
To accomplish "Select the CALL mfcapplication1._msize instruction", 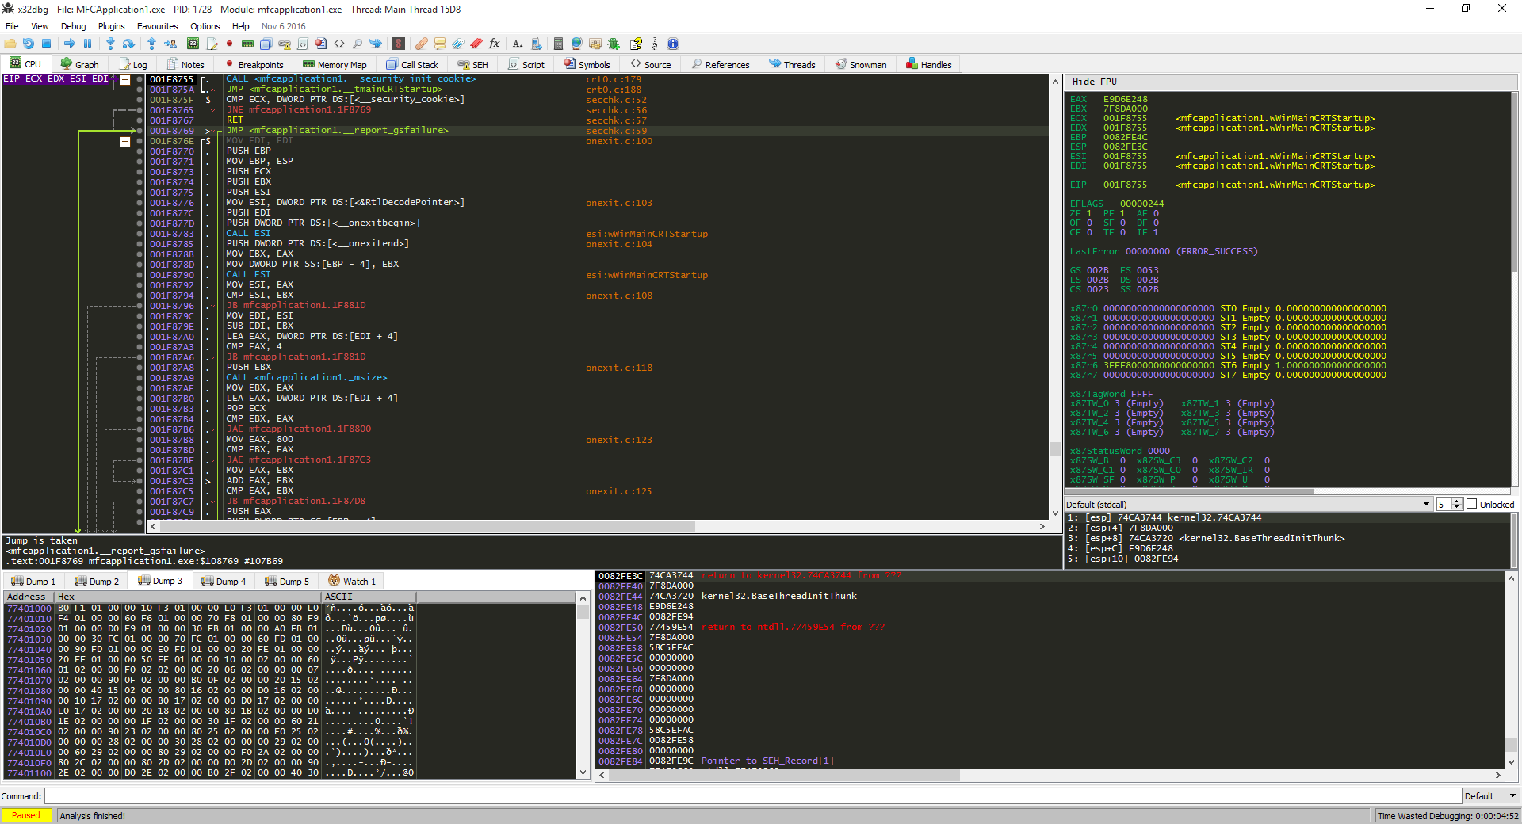I will tap(306, 378).
